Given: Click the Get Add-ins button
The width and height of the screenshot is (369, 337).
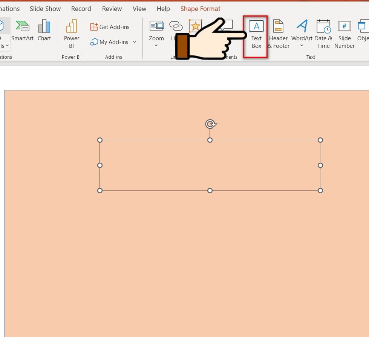Looking at the screenshot, I should (x=110, y=27).
